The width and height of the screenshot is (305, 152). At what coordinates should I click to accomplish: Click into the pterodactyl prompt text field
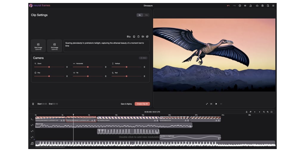pyautogui.click(x=106, y=46)
